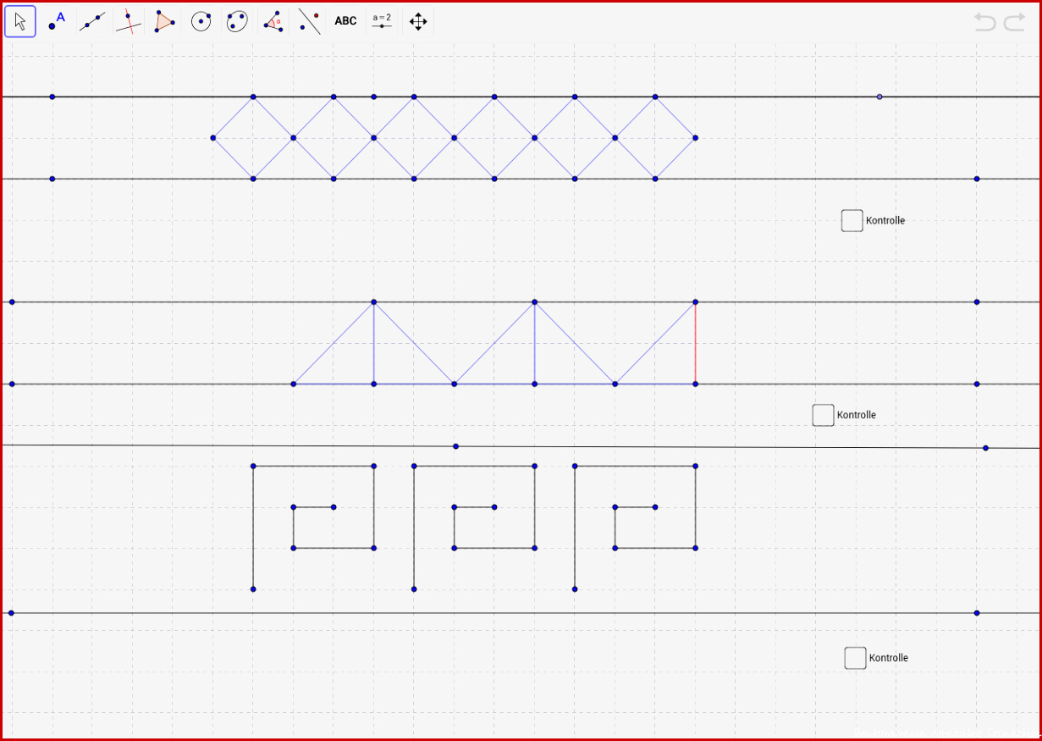This screenshot has width=1042, height=741.
Task: Select the Ellipse tool
Action: [237, 21]
